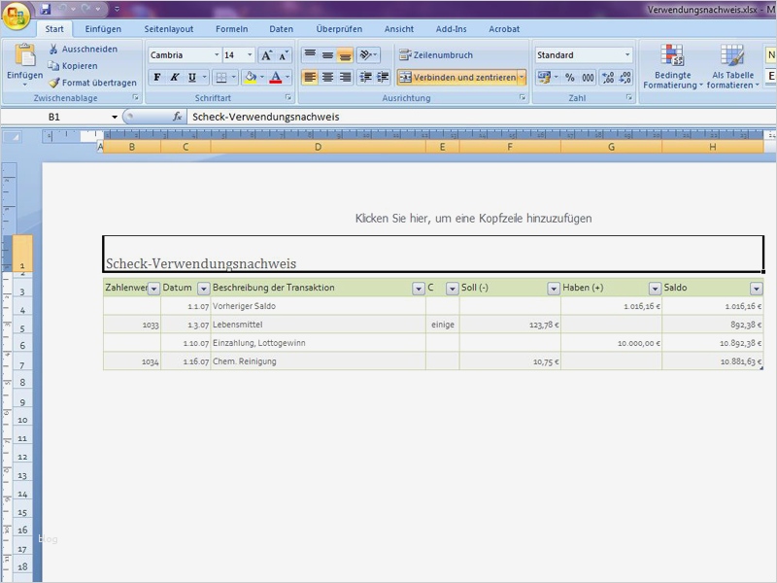The height and width of the screenshot is (583, 777).
Task: Remove a decimal place
Action: (625, 78)
